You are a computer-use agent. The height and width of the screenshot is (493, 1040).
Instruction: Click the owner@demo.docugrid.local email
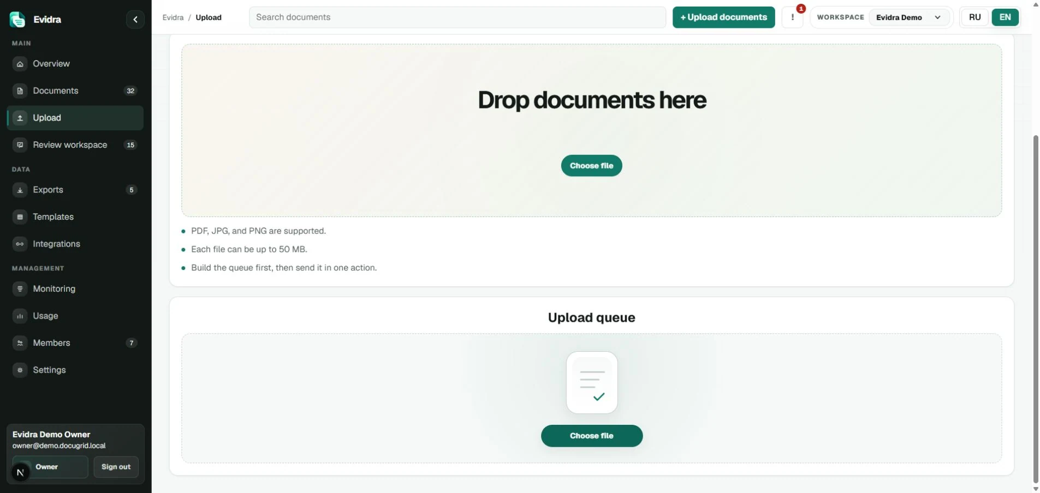pyautogui.click(x=59, y=446)
